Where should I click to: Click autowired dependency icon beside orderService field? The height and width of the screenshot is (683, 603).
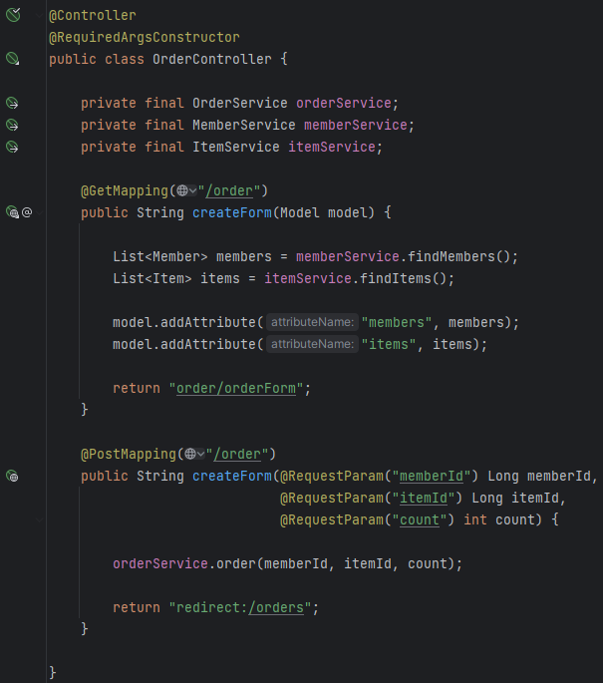point(12,103)
